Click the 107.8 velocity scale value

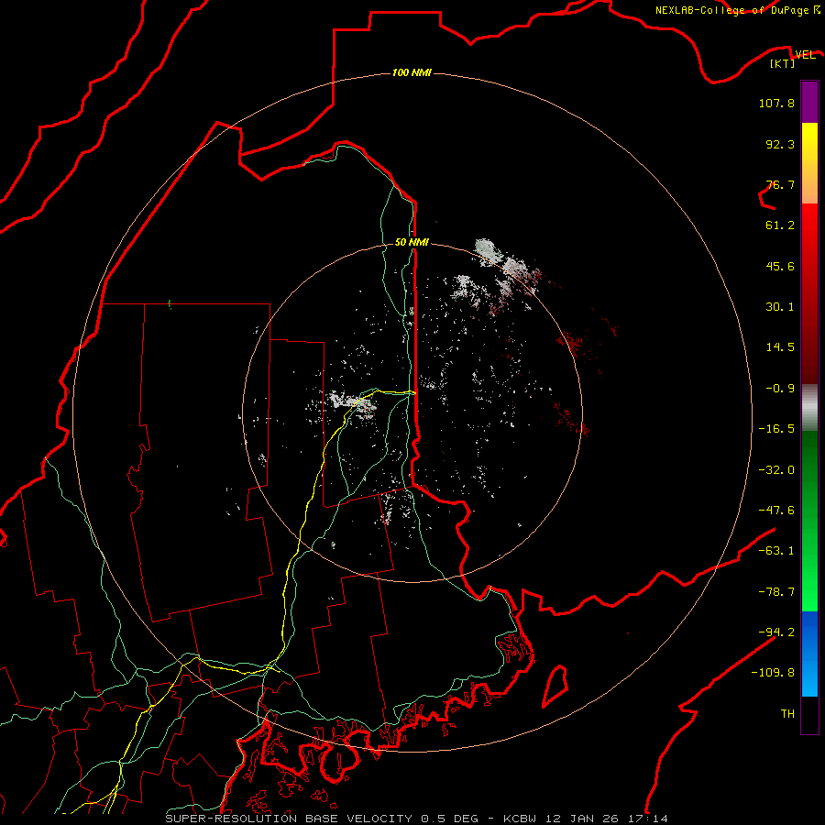click(776, 103)
